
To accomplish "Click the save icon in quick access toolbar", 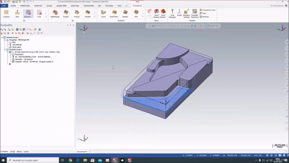I will click(x=5, y=1).
